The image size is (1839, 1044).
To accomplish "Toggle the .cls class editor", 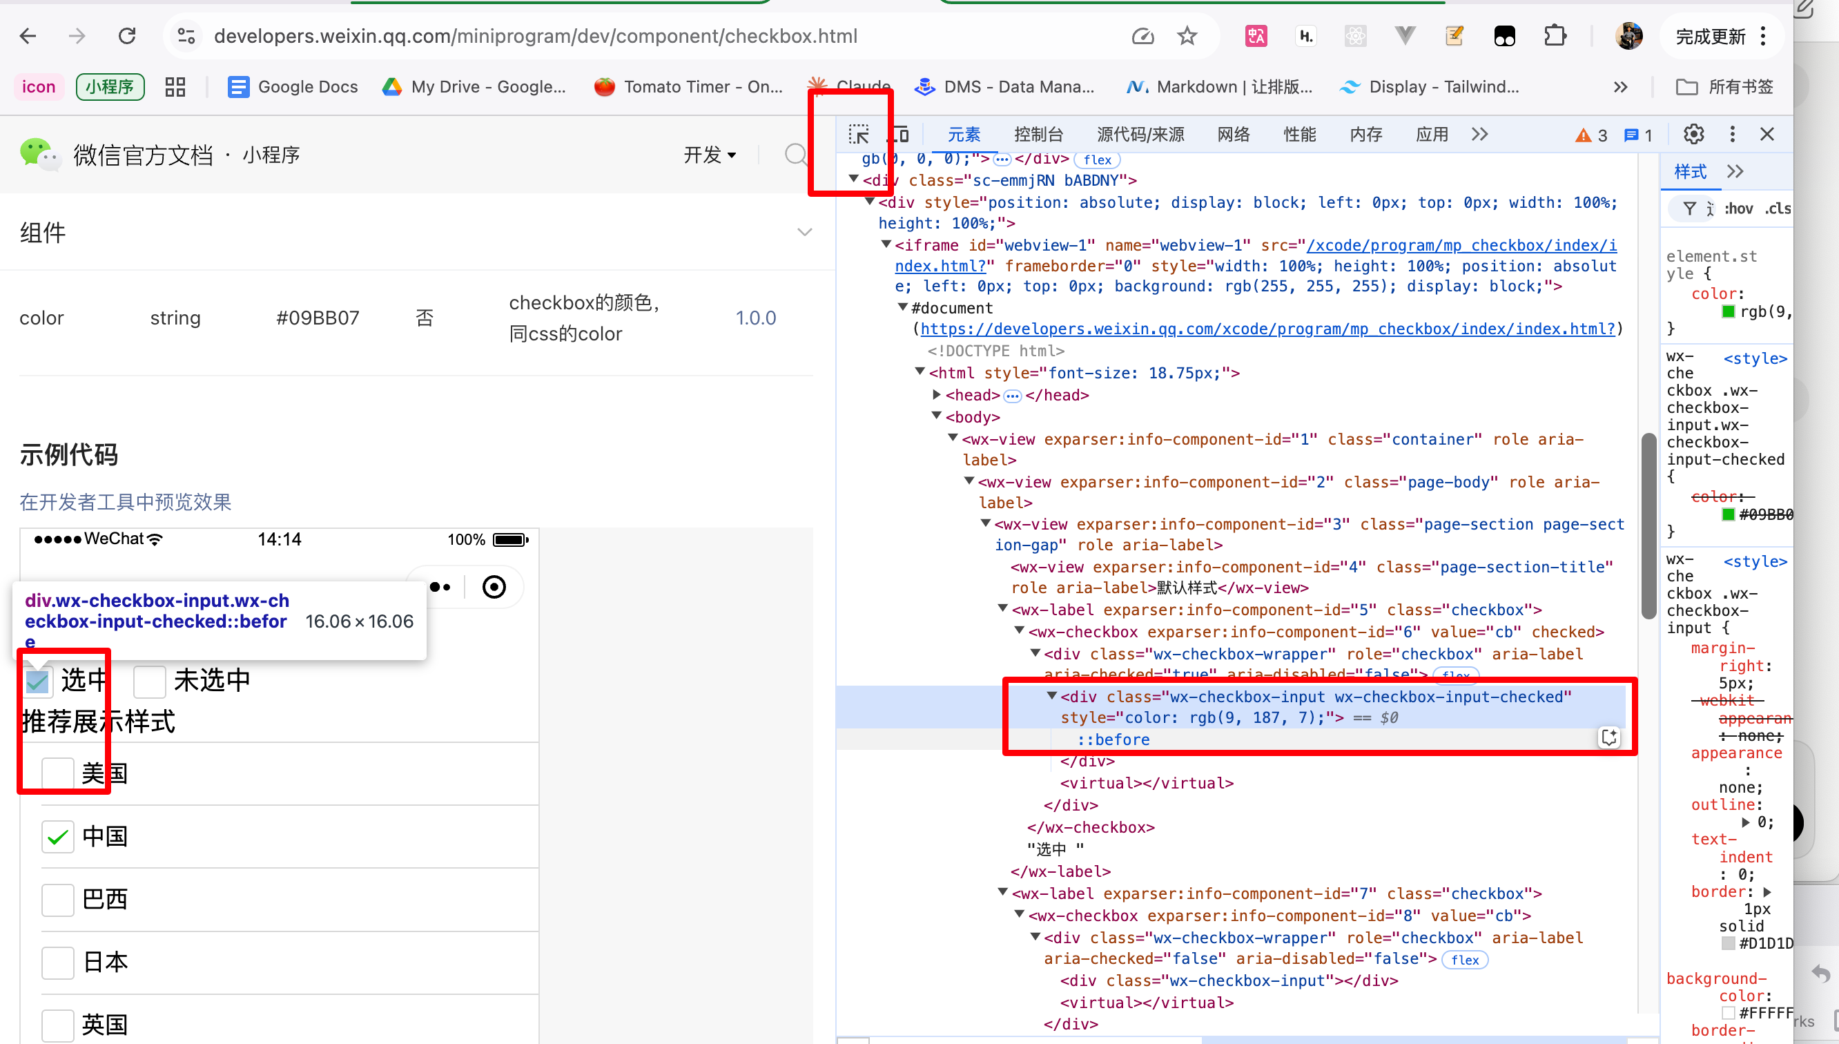I will click(1778, 209).
